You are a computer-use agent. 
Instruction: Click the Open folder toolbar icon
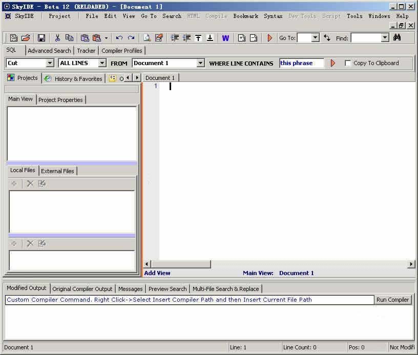pos(26,38)
